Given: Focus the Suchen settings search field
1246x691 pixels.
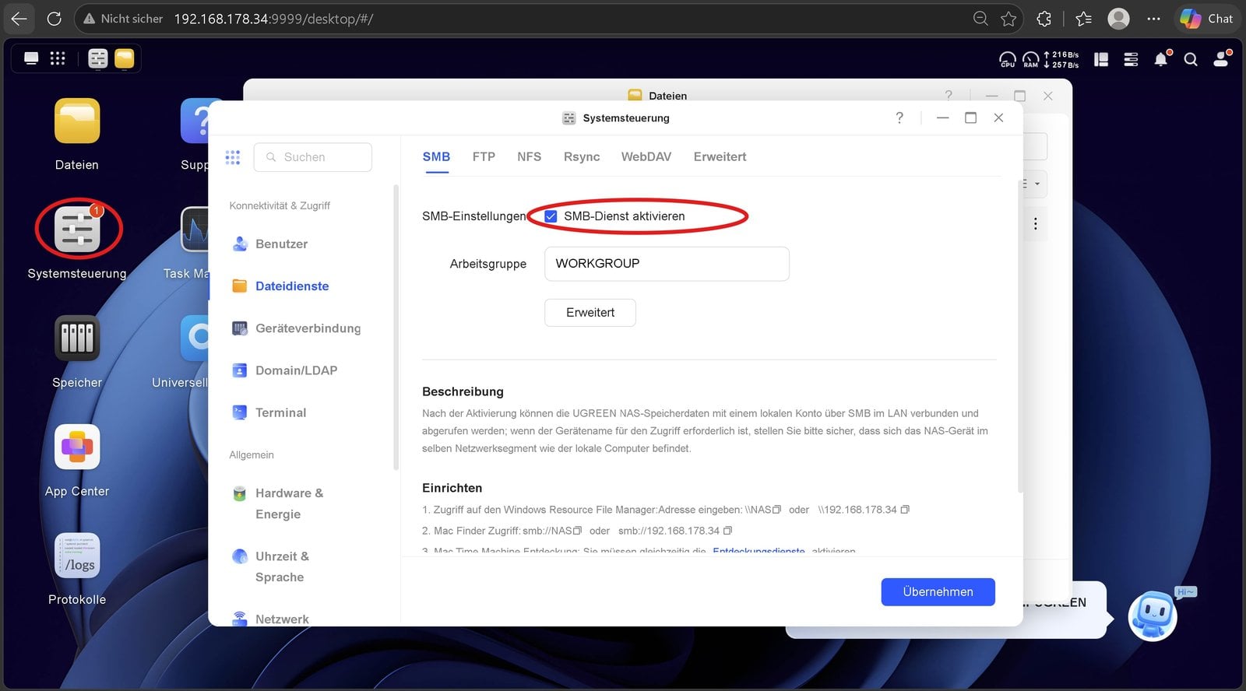Looking at the screenshot, I should click(313, 157).
